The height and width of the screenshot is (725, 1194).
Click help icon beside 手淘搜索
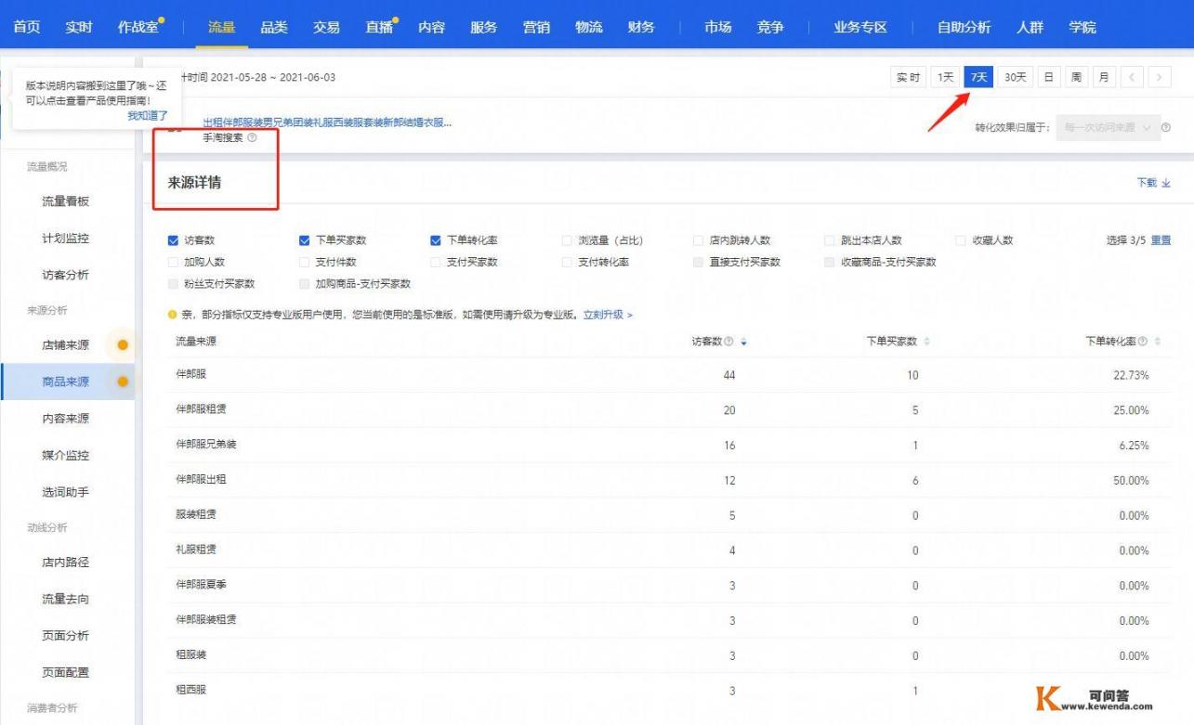(252, 137)
